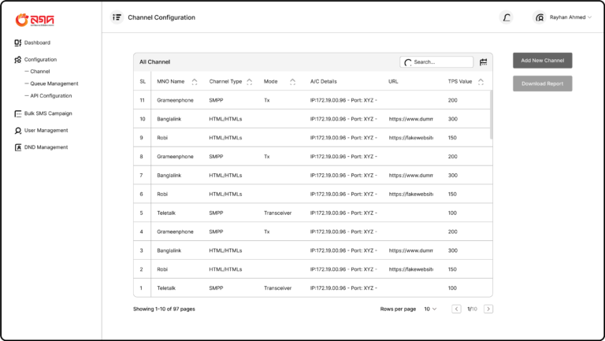Open the Rayhan Ahmed account dropdown

click(570, 17)
